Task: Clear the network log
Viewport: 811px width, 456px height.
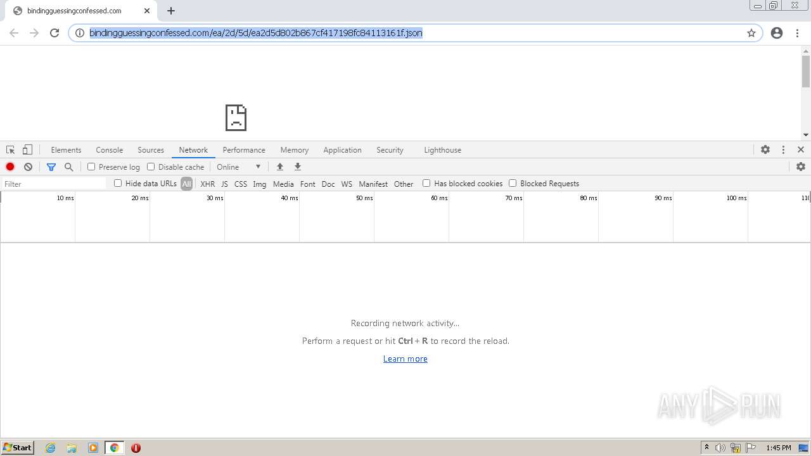Action: click(28, 167)
